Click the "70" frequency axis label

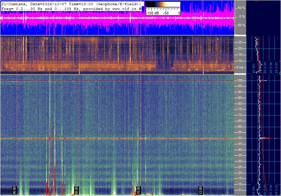click(x=240, y=115)
